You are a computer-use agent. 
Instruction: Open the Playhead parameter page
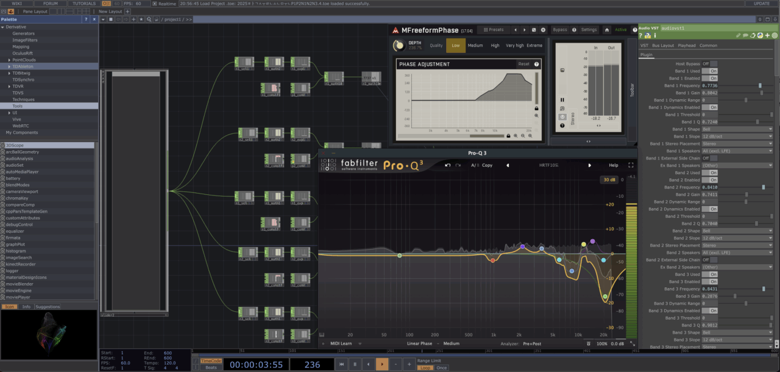point(687,46)
